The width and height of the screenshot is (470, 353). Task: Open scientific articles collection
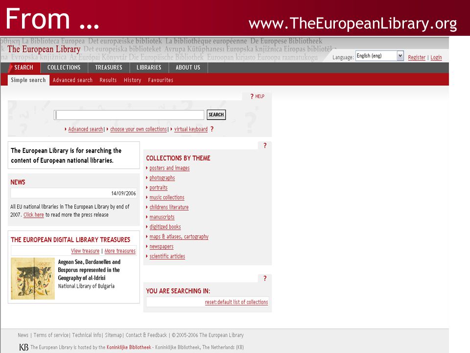click(x=167, y=256)
